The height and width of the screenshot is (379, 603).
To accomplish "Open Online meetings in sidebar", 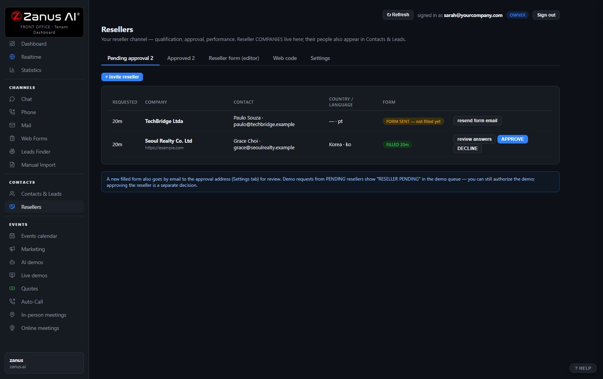I will coord(44,328).
